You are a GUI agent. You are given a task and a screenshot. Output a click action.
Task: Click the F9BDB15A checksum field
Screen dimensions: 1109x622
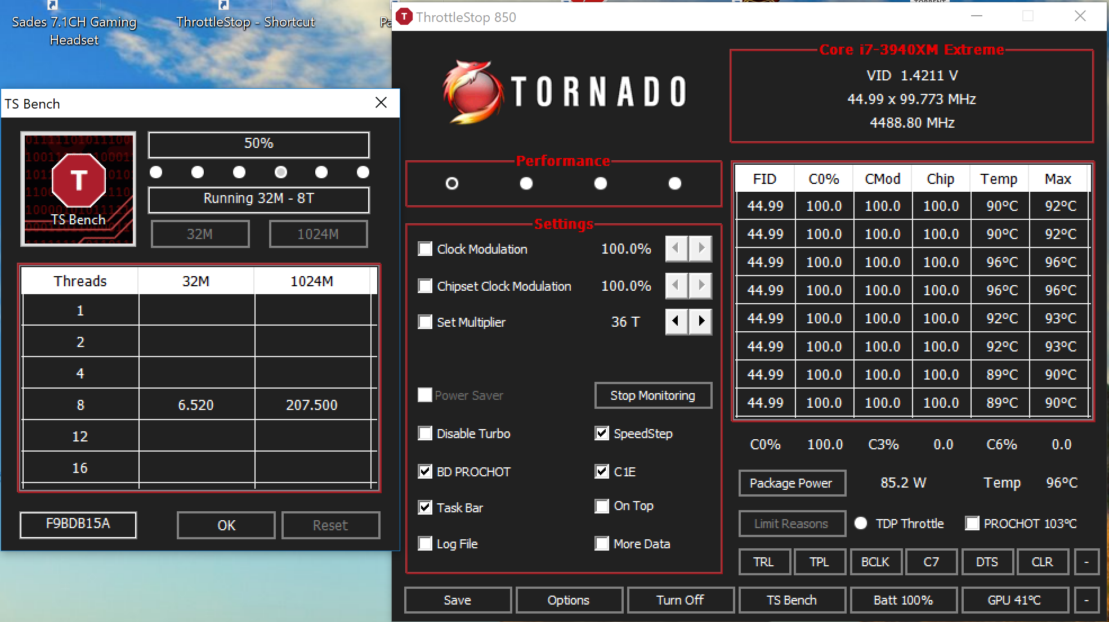click(x=78, y=525)
